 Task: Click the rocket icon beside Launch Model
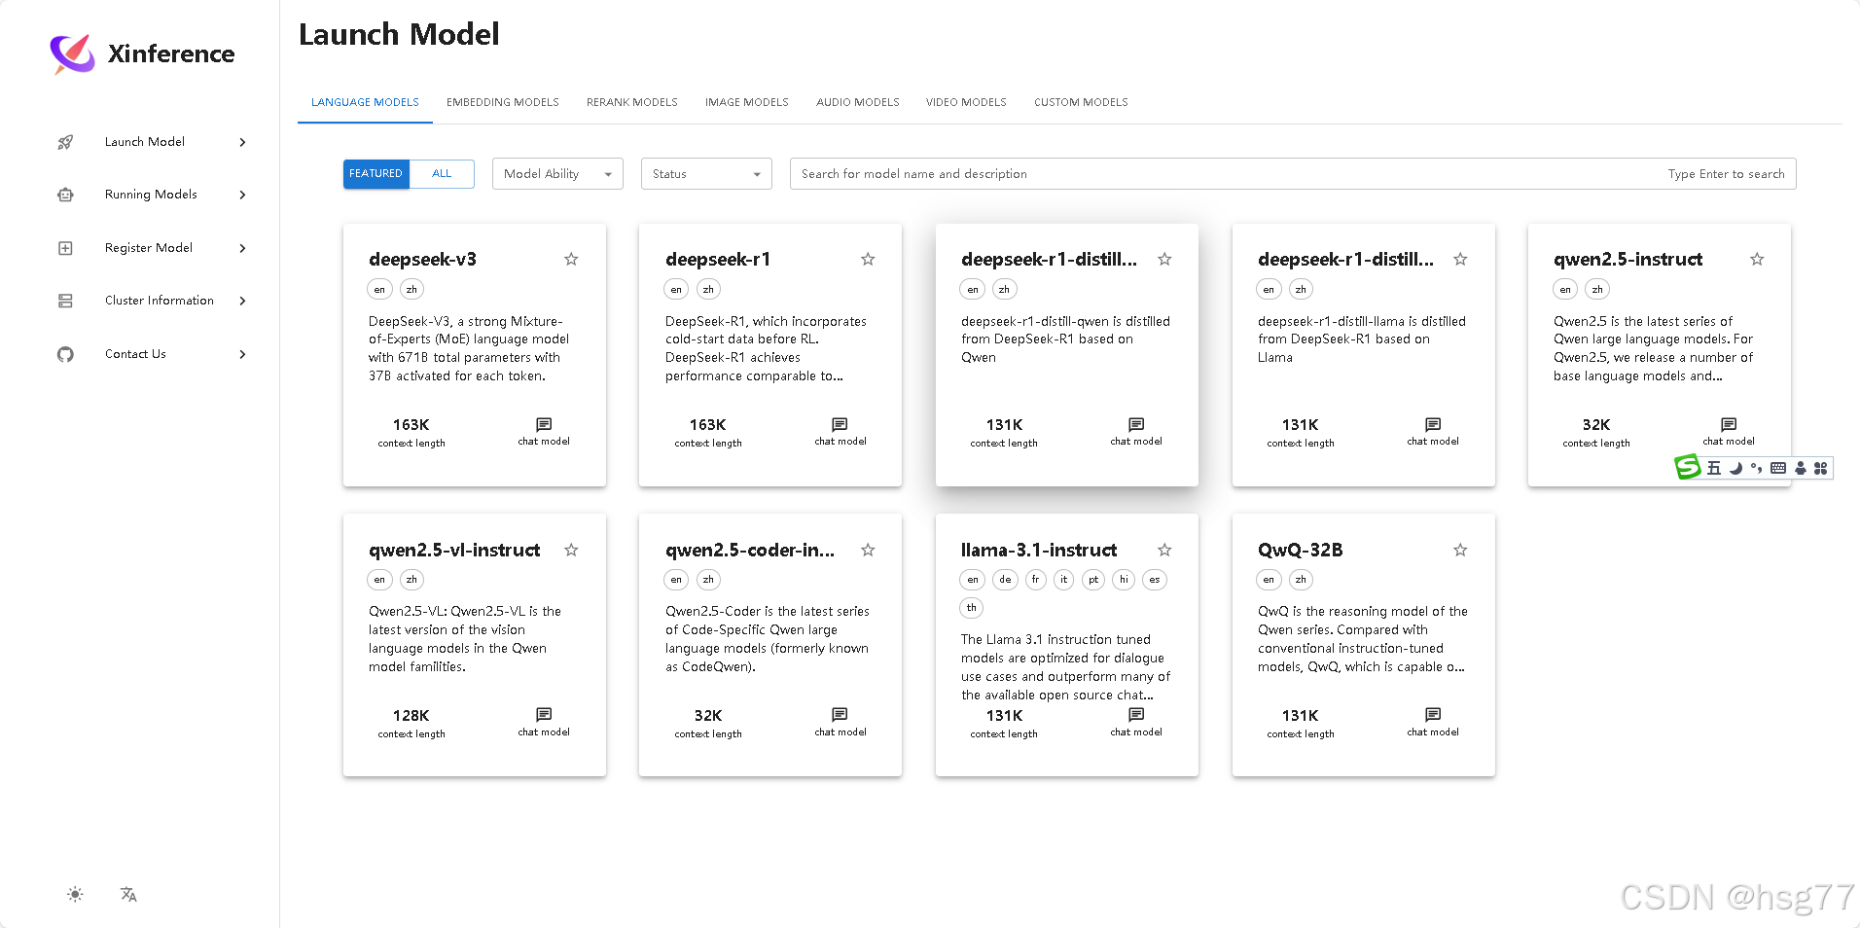(x=65, y=142)
